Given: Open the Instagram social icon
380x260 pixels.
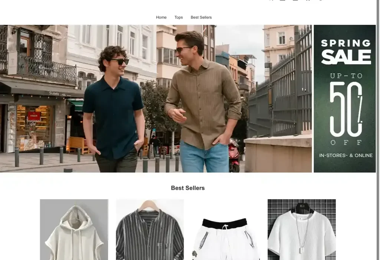Looking at the screenshot, I should click(295, 1).
